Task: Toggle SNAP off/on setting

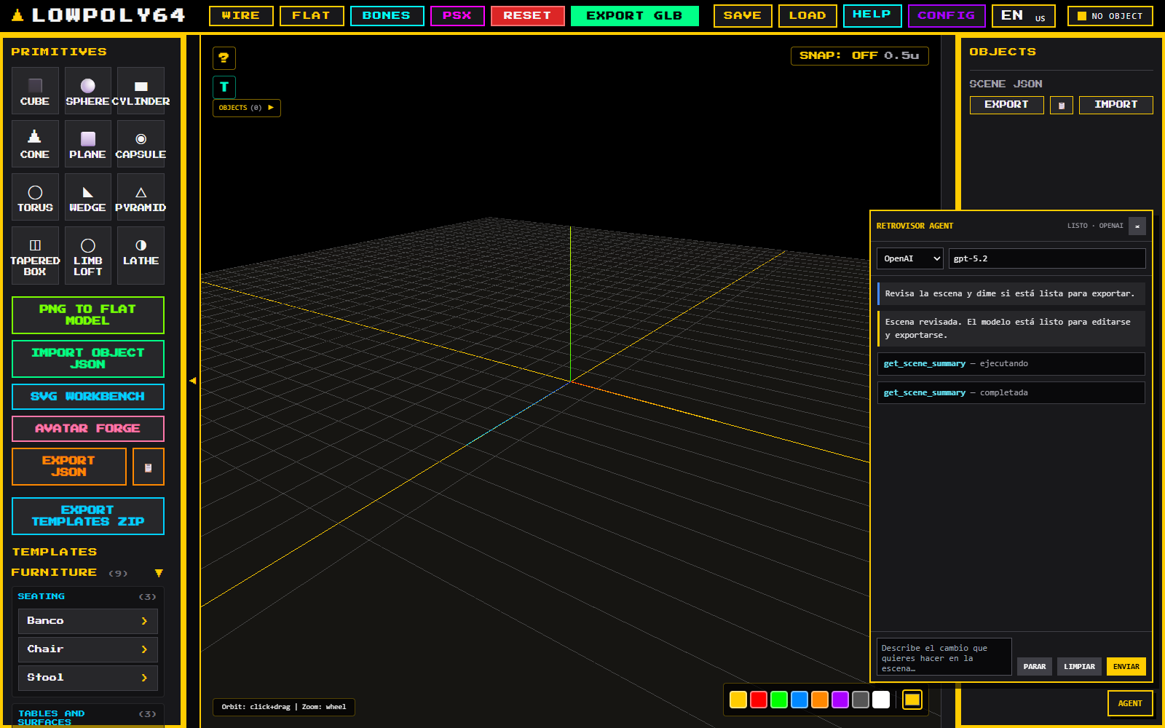Action: click(x=860, y=55)
